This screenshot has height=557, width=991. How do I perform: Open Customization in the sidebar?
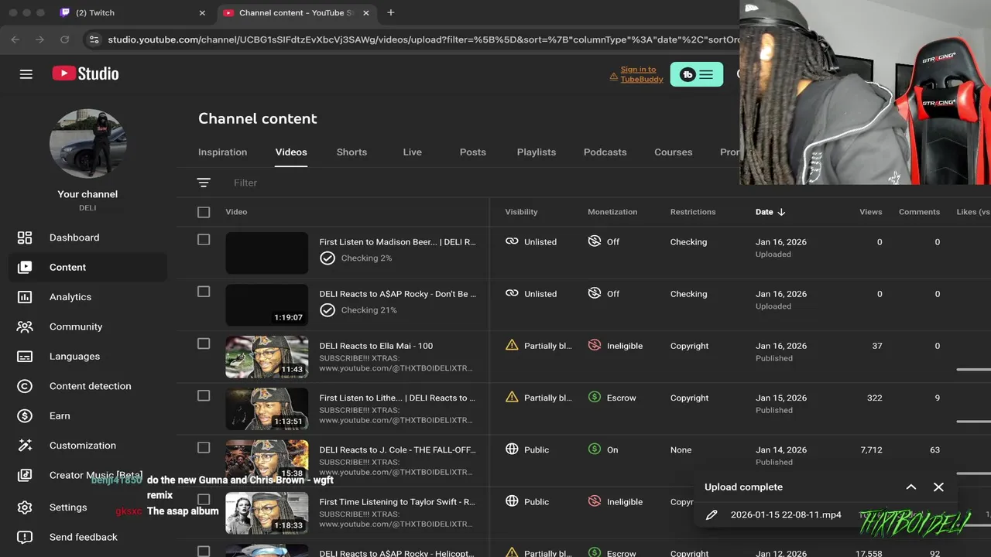(84, 446)
